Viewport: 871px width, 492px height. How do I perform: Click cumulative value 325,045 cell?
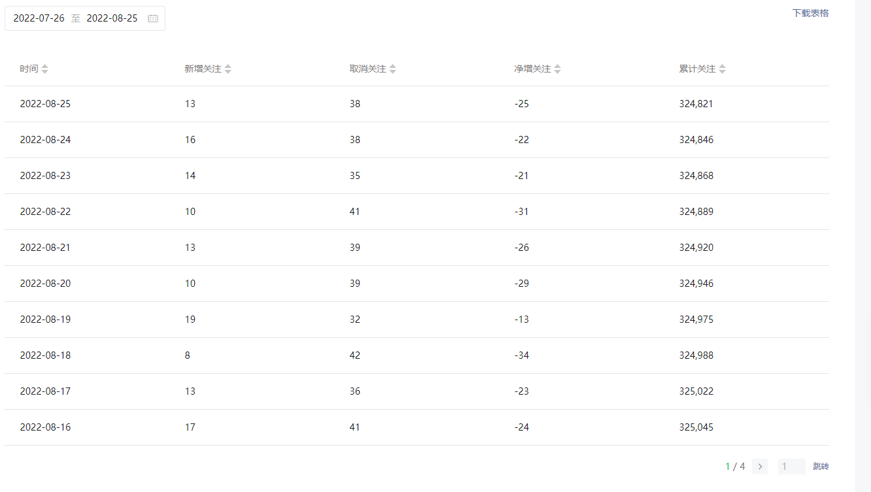696,427
